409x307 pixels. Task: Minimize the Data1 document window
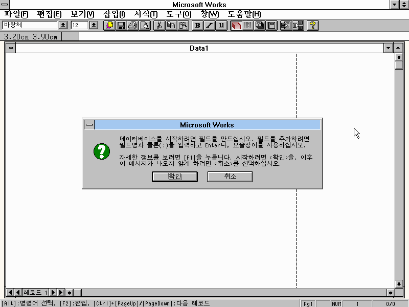(x=389, y=48)
